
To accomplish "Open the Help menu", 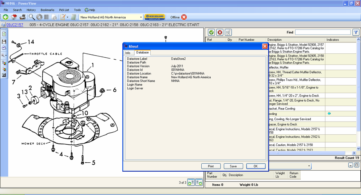I will (90, 10).
